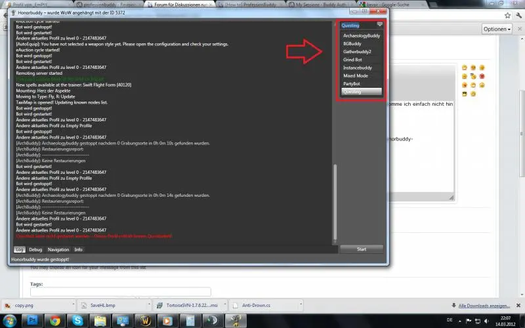The image size is (525, 328).
Task: Click 'Alle Downloads anzeigen' link
Action: (484, 305)
